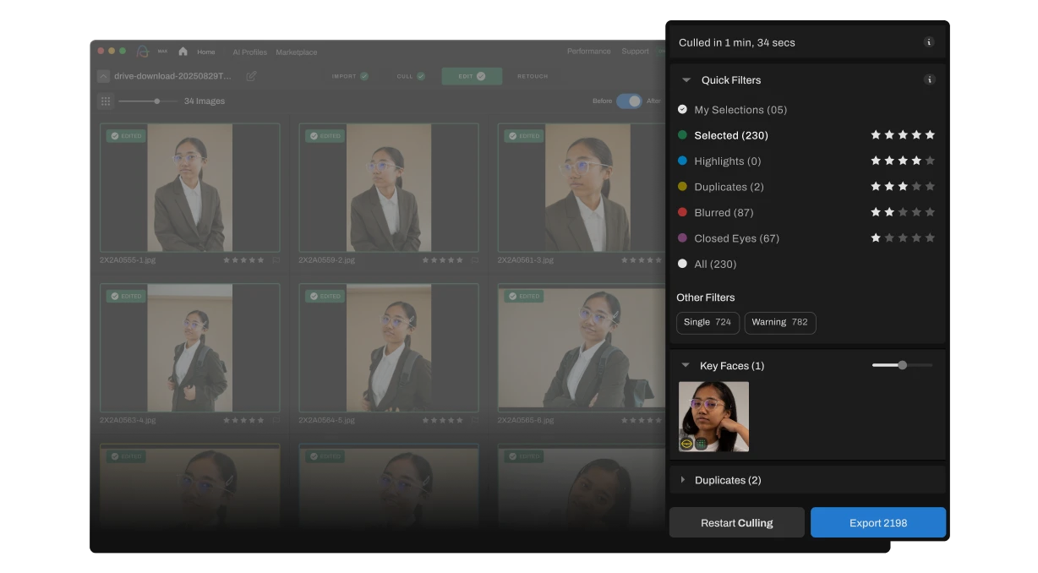
Task: Click flag icon under 2X2A0555-1.jpg
Action: 276,260
